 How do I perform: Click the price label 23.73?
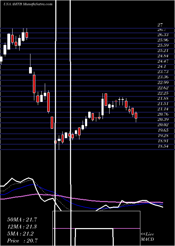163,72
